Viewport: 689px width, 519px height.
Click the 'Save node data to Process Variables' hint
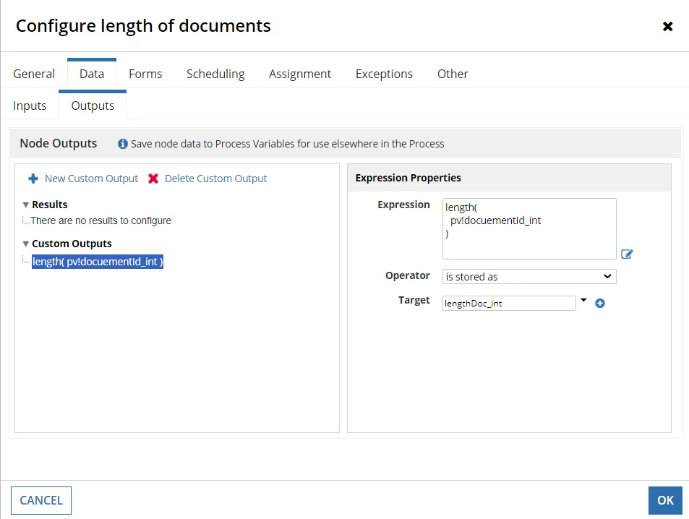tap(287, 144)
